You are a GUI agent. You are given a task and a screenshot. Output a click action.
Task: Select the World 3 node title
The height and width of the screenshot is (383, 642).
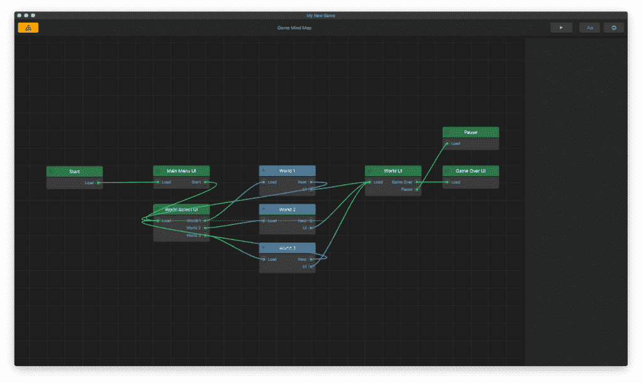point(287,248)
